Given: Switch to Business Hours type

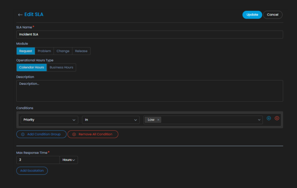Looking at the screenshot, I should point(61,67).
